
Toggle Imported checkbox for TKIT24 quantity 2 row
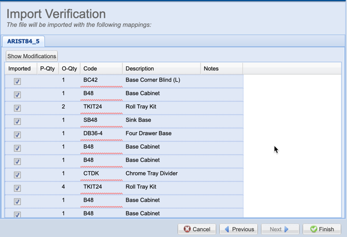coord(18,108)
